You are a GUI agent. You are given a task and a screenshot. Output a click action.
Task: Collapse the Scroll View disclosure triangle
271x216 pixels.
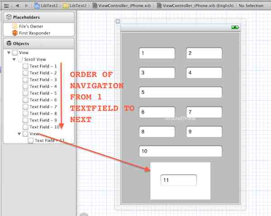pos(14,59)
